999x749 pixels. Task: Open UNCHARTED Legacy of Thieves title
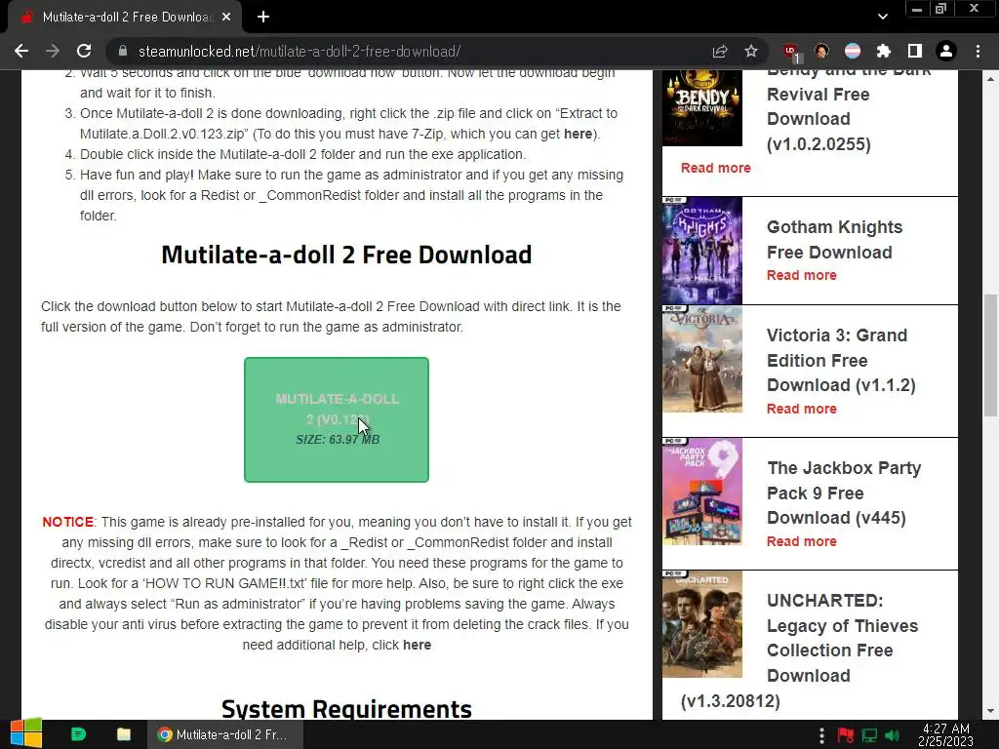coord(800,650)
